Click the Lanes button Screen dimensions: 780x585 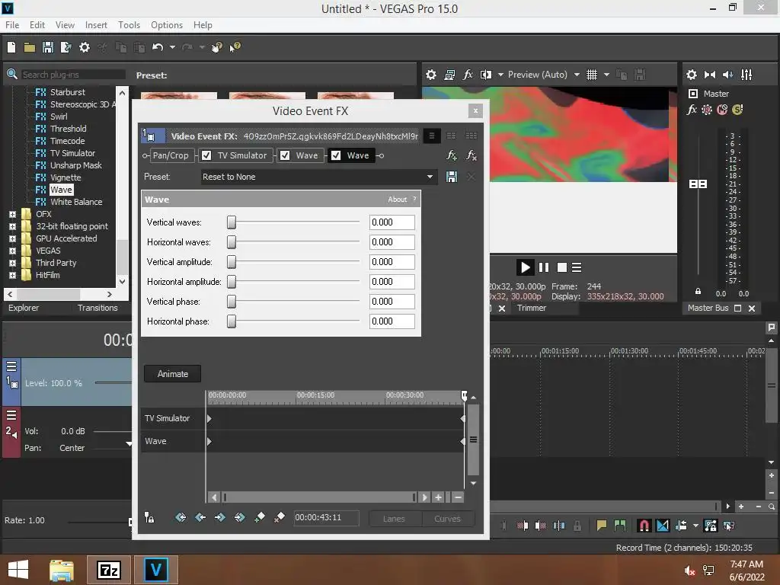[x=394, y=518]
